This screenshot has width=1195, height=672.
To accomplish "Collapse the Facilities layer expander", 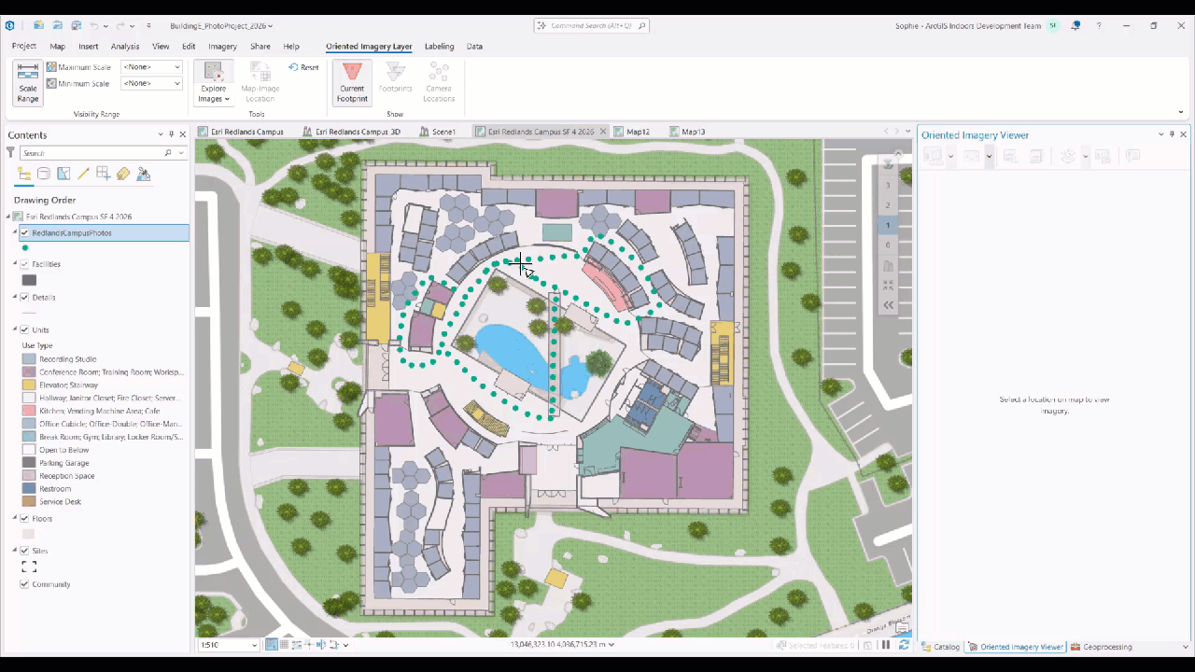I will 15,264.
